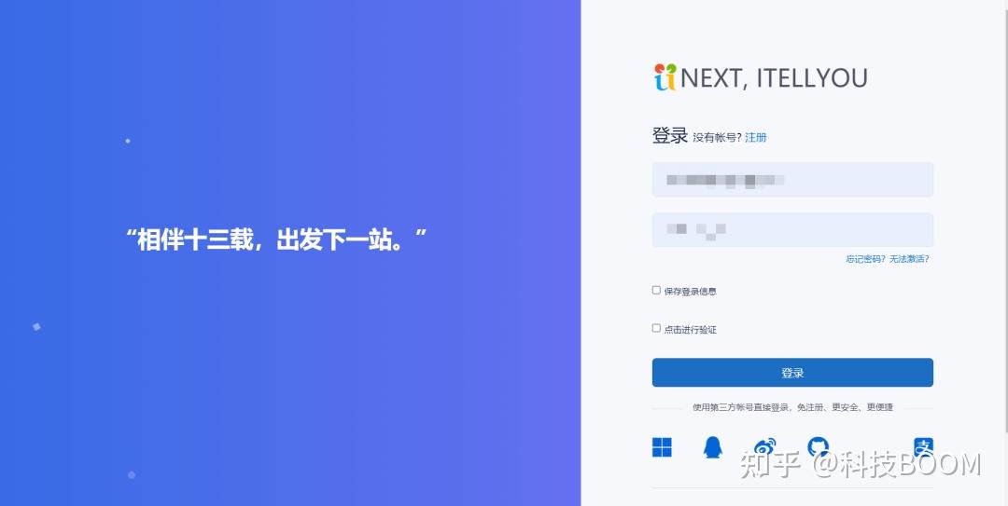
Task: Click the NEXT, ITELLYOU title text
Action: coord(774,77)
